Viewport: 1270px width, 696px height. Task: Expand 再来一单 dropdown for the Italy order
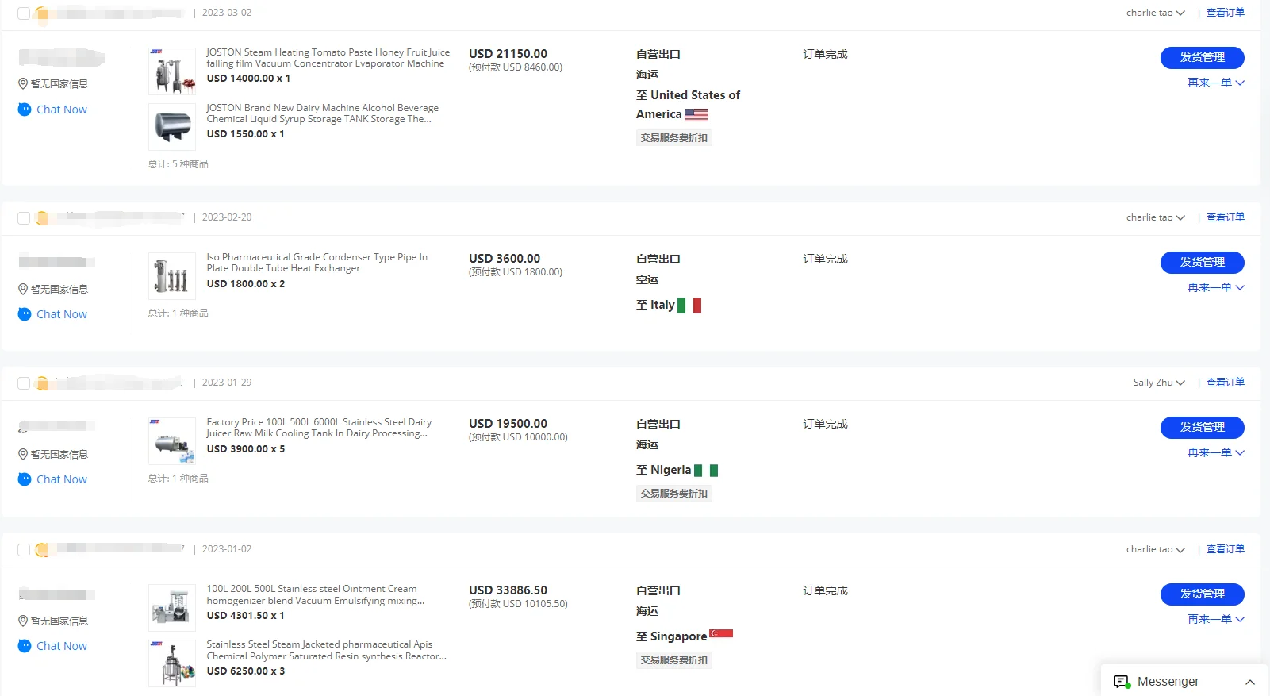[x=1240, y=288]
